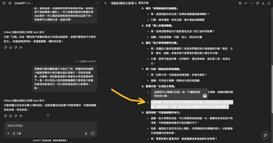Click bullet 引導：受眾可能是同事、合作夥伴

190,61
